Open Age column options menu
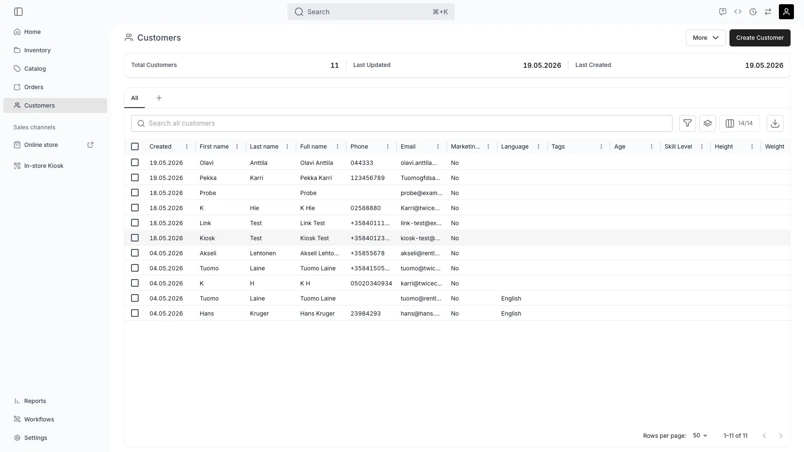 (652, 146)
